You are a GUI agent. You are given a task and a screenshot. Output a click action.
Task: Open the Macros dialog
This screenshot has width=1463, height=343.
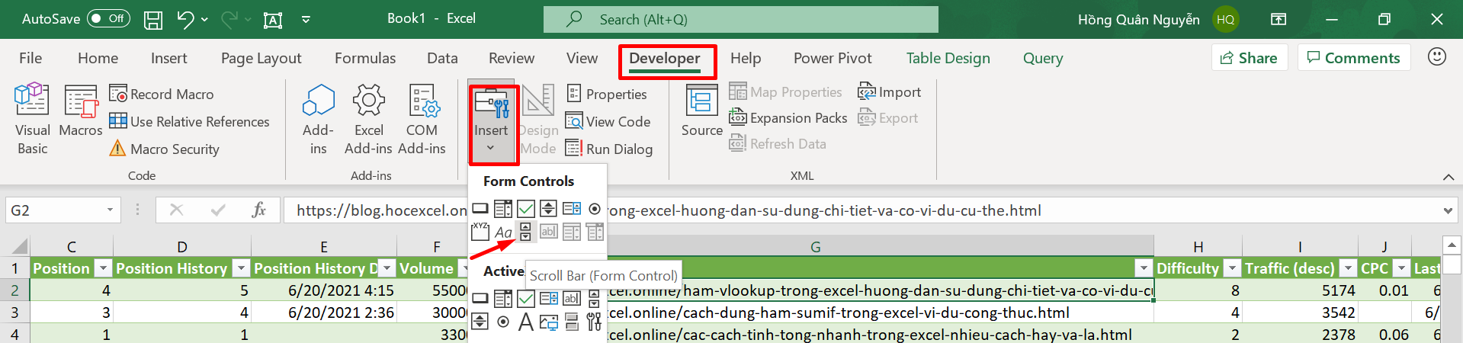point(80,111)
